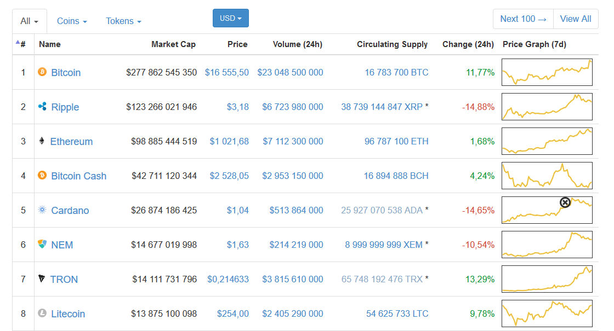Screen dimensions: 614x331
Task: Click supply 25 927 070 538 ADA
Action: (x=382, y=210)
